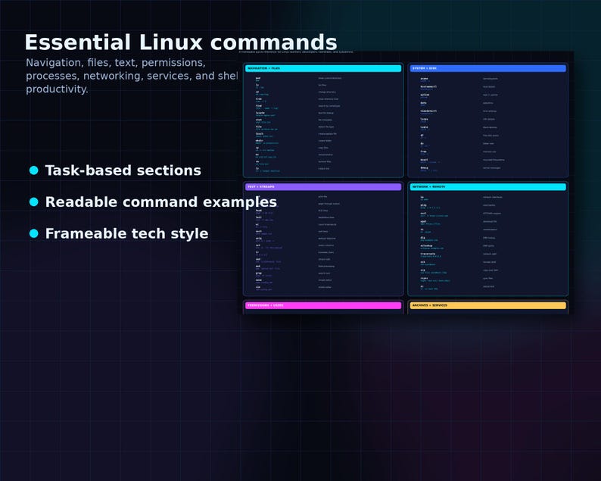Click the 'rsync' command entry
This screenshot has height=481, width=601.
[424, 278]
